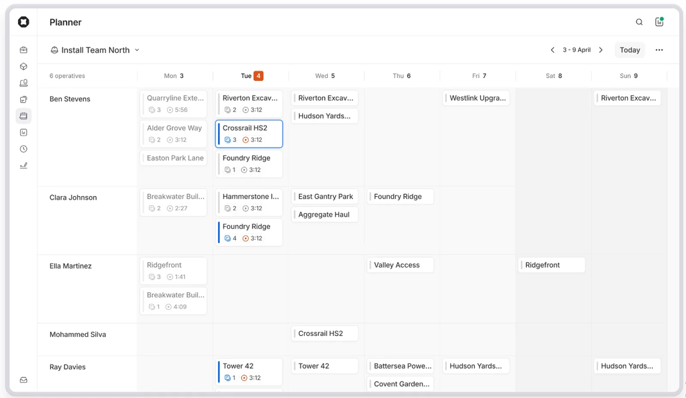This screenshot has width=686, height=398.
Task: Click the Today button
Action: pos(629,50)
